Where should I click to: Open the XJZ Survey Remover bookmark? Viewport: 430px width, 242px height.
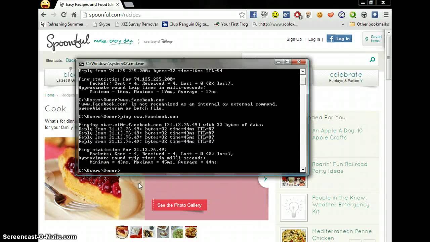(136, 24)
